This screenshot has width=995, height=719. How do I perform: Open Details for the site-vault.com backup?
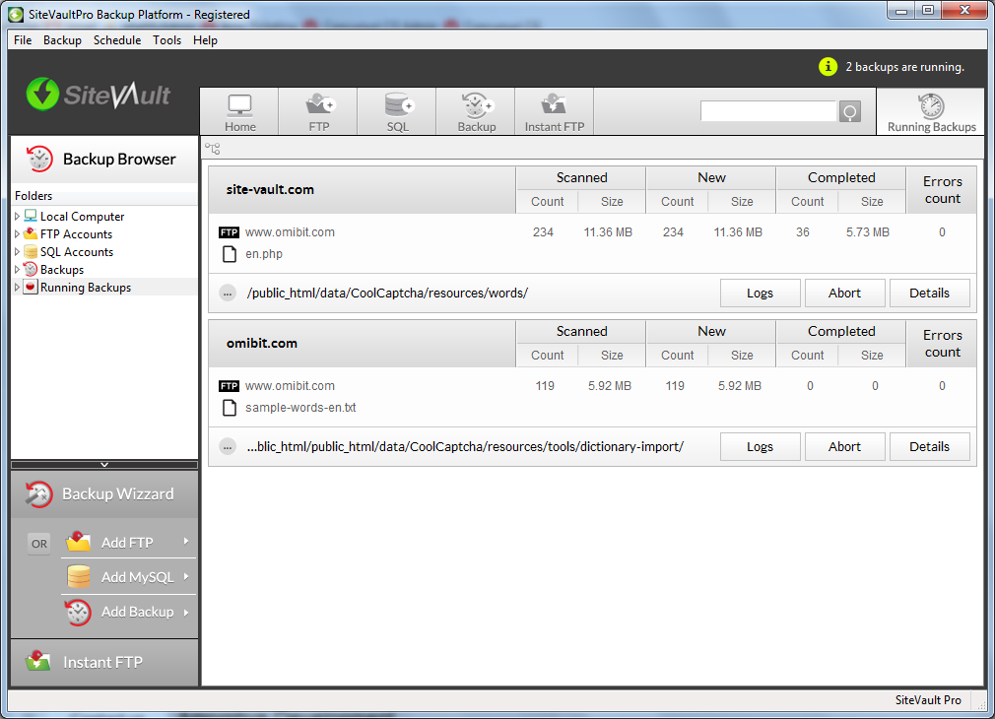click(929, 293)
